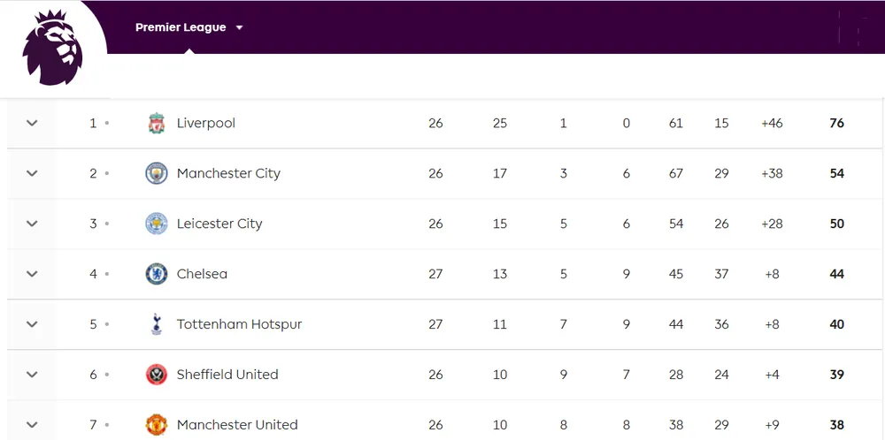
Task: Click the Manchester City club badge
Action: tap(157, 174)
